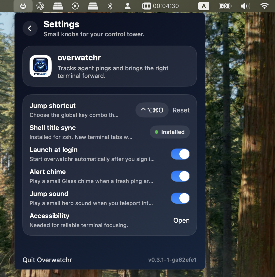Viewport: 275px width, 277px height.
Task: Click the 00:04:30 timer in the menu bar
Action: tap(161, 6)
